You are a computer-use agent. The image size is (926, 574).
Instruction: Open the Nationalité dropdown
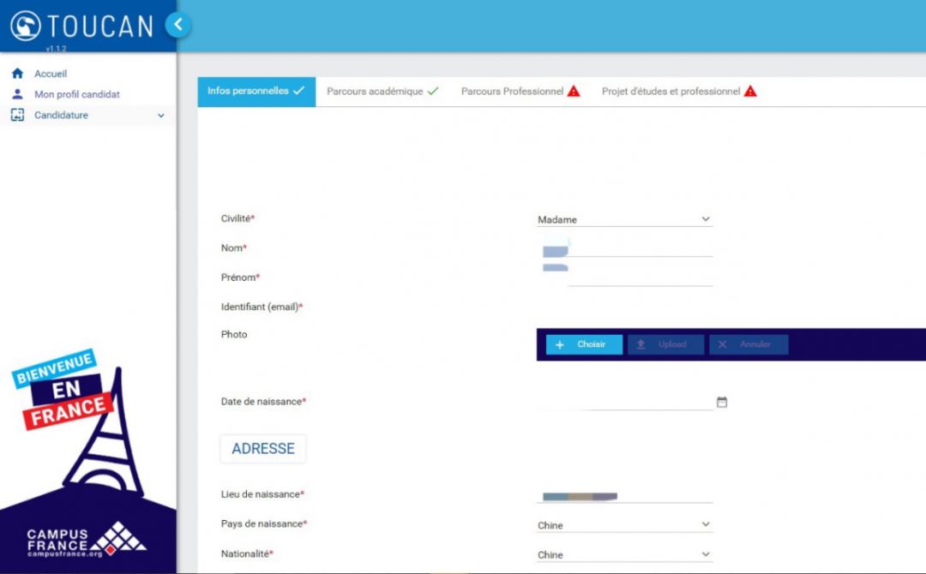(x=624, y=554)
